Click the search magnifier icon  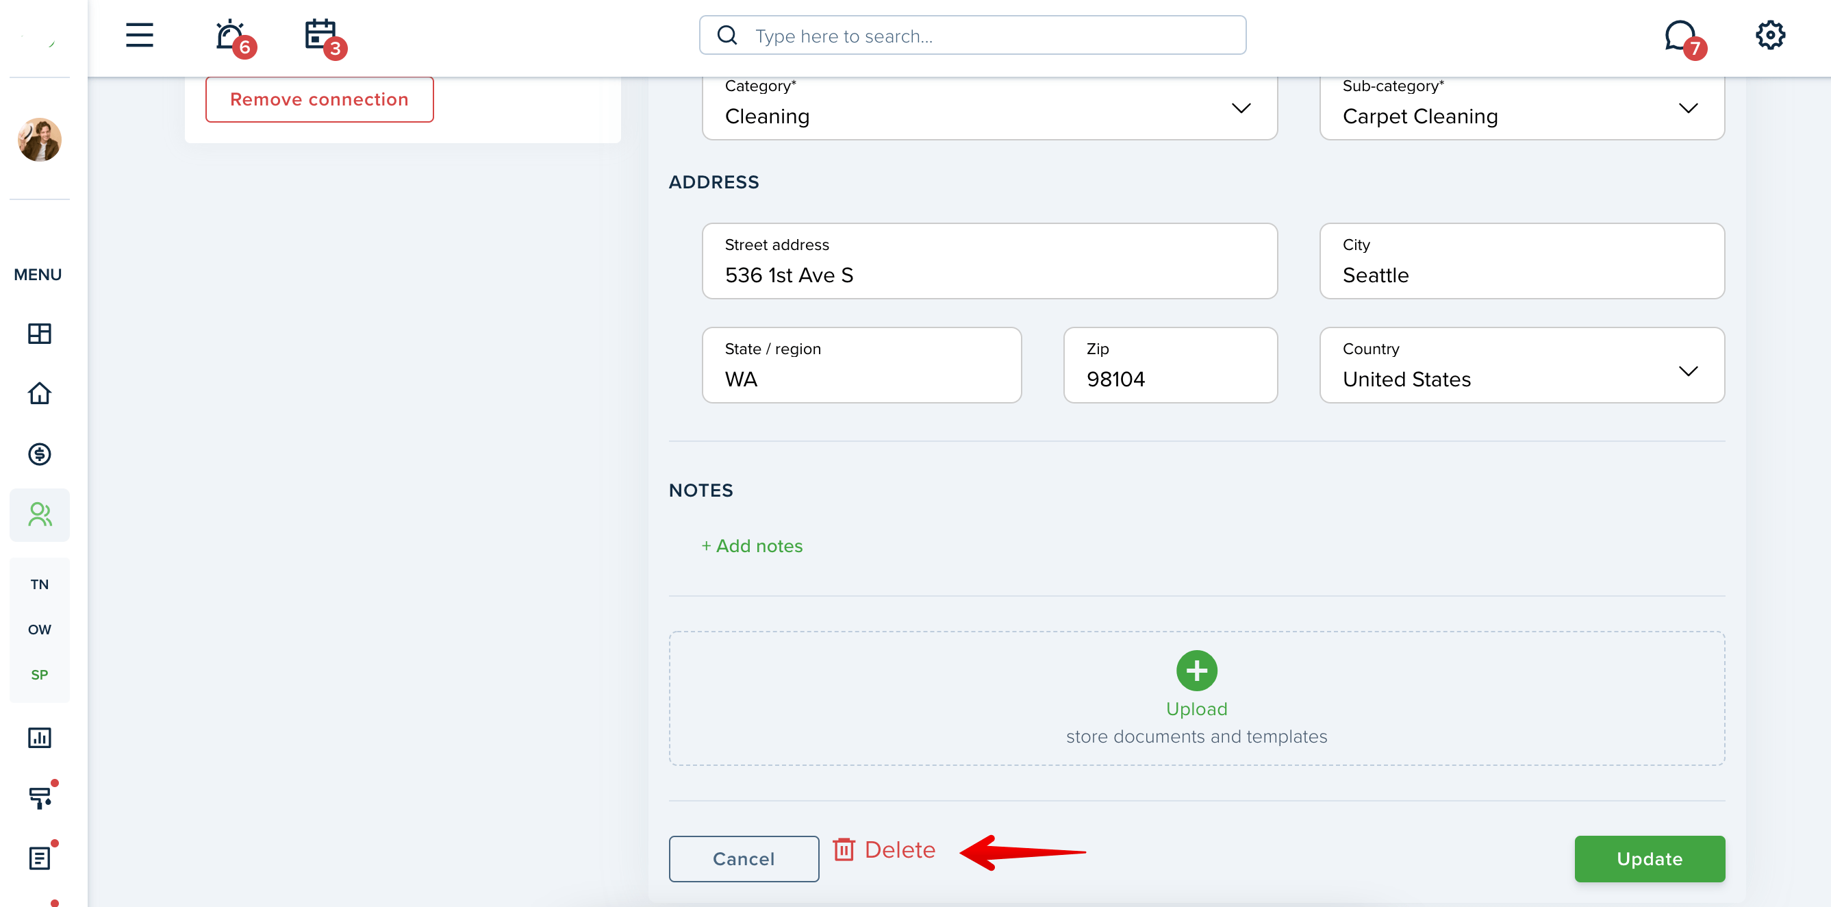(x=727, y=35)
